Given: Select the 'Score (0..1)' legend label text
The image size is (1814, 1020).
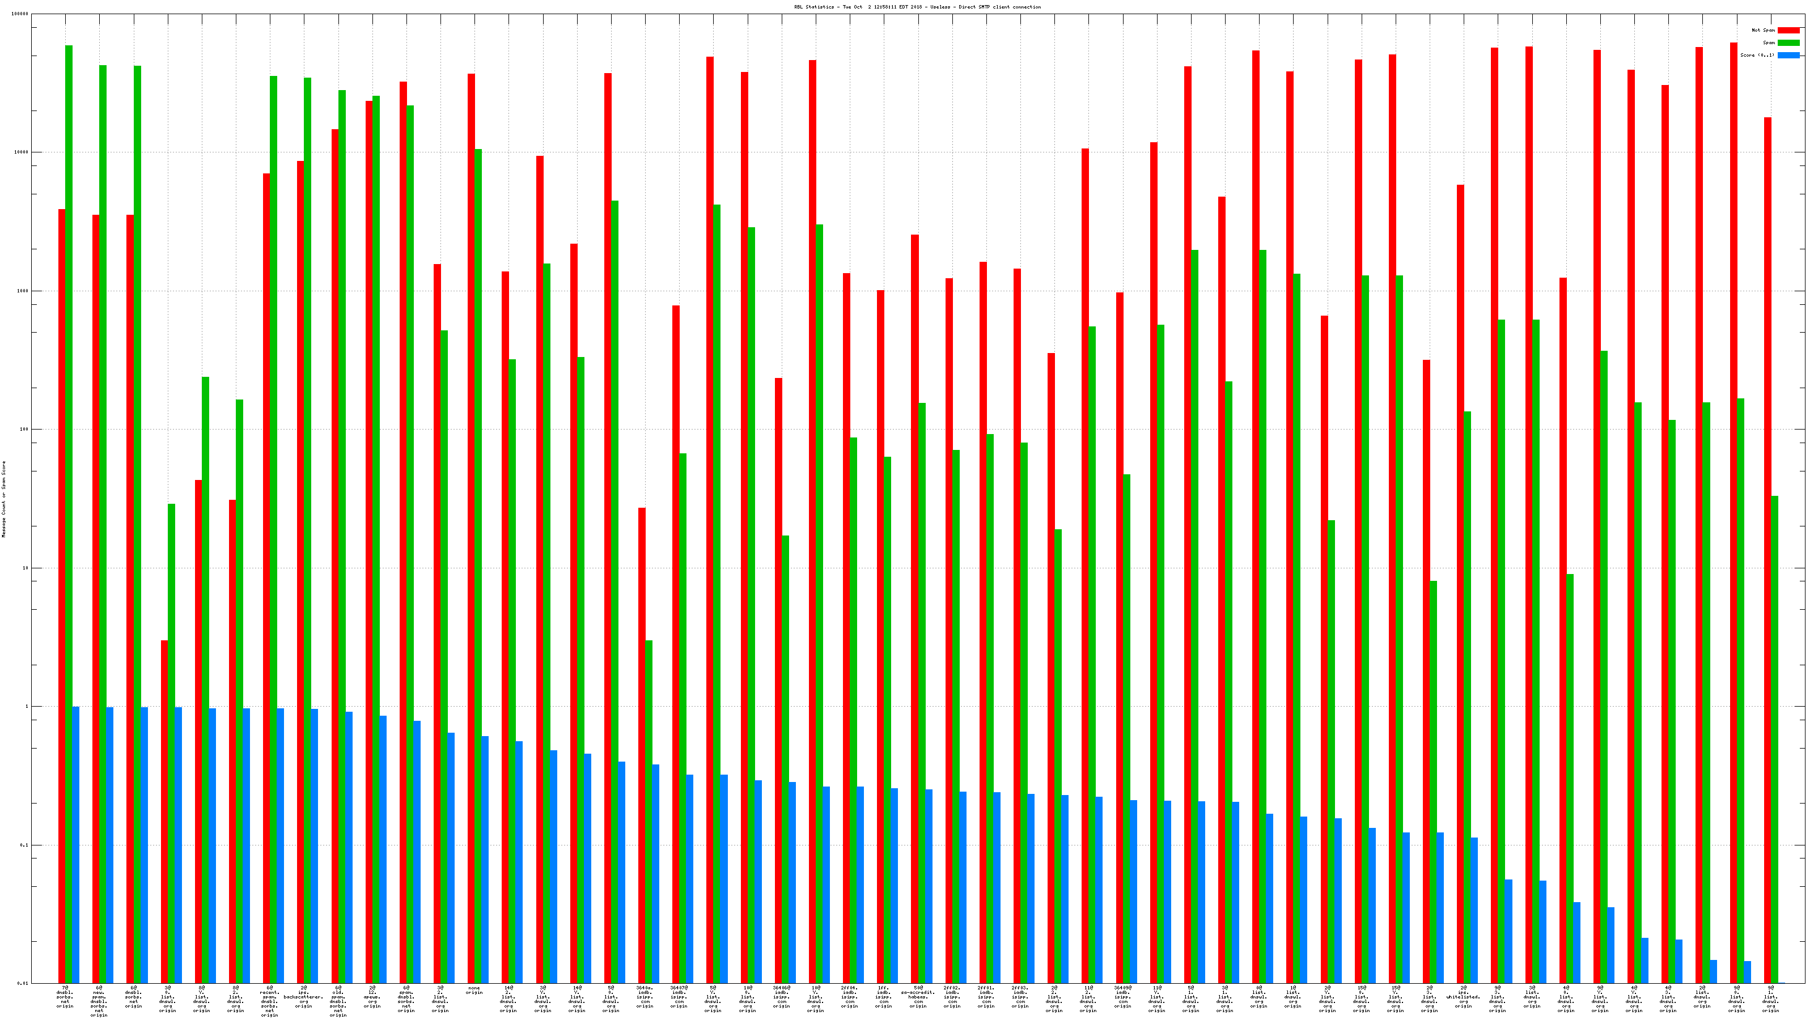Looking at the screenshot, I should 1757,55.
